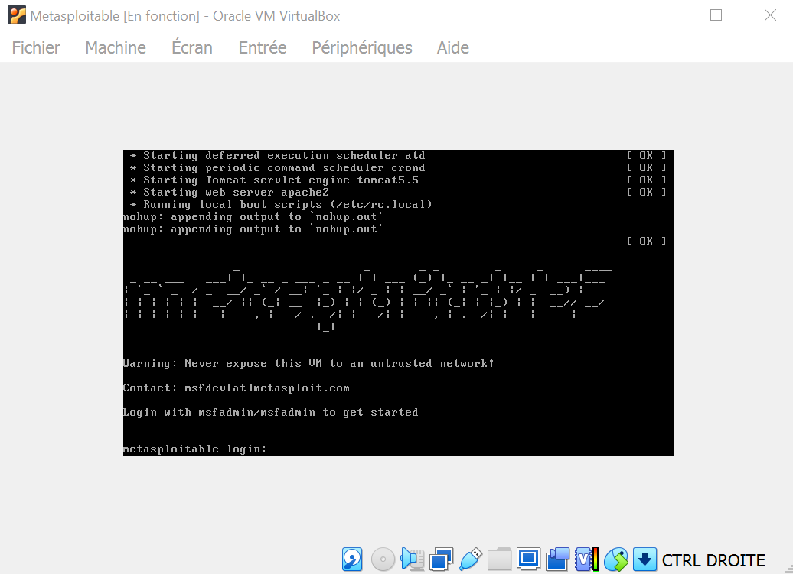Screen dimensions: 793x574
Task: Open the Machine menu
Action: (116, 47)
